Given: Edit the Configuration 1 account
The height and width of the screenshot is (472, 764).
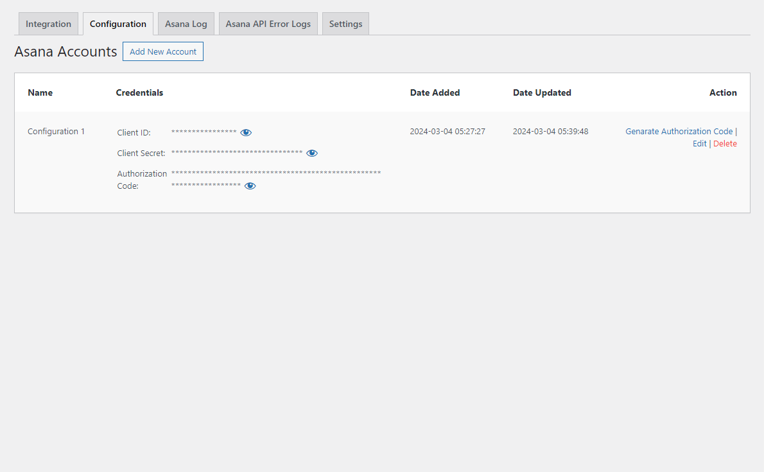Looking at the screenshot, I should pyautogui.click(x=700, y=144).
